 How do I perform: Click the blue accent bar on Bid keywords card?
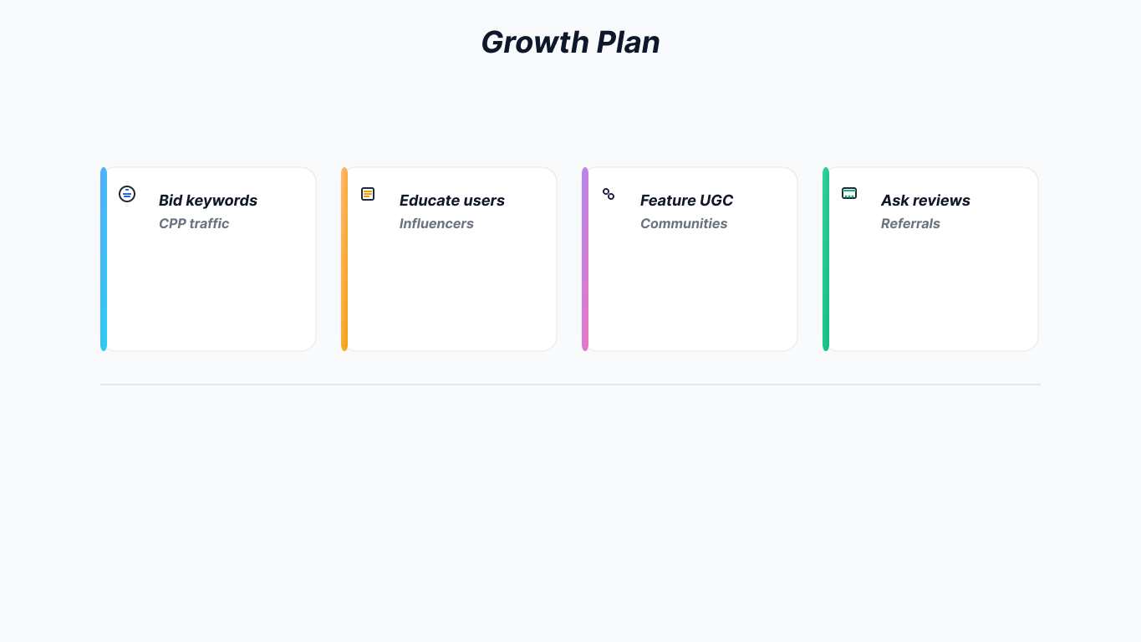point(103,259)
